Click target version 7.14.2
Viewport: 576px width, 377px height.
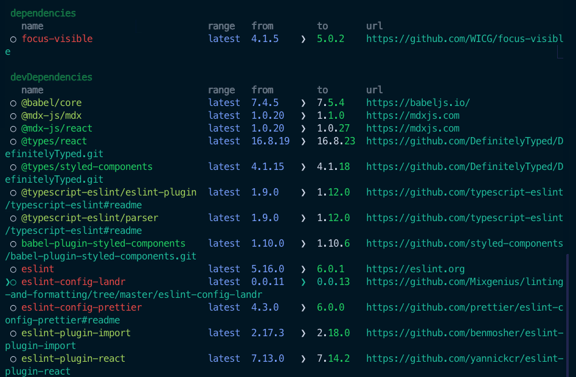tap(333, 358)
